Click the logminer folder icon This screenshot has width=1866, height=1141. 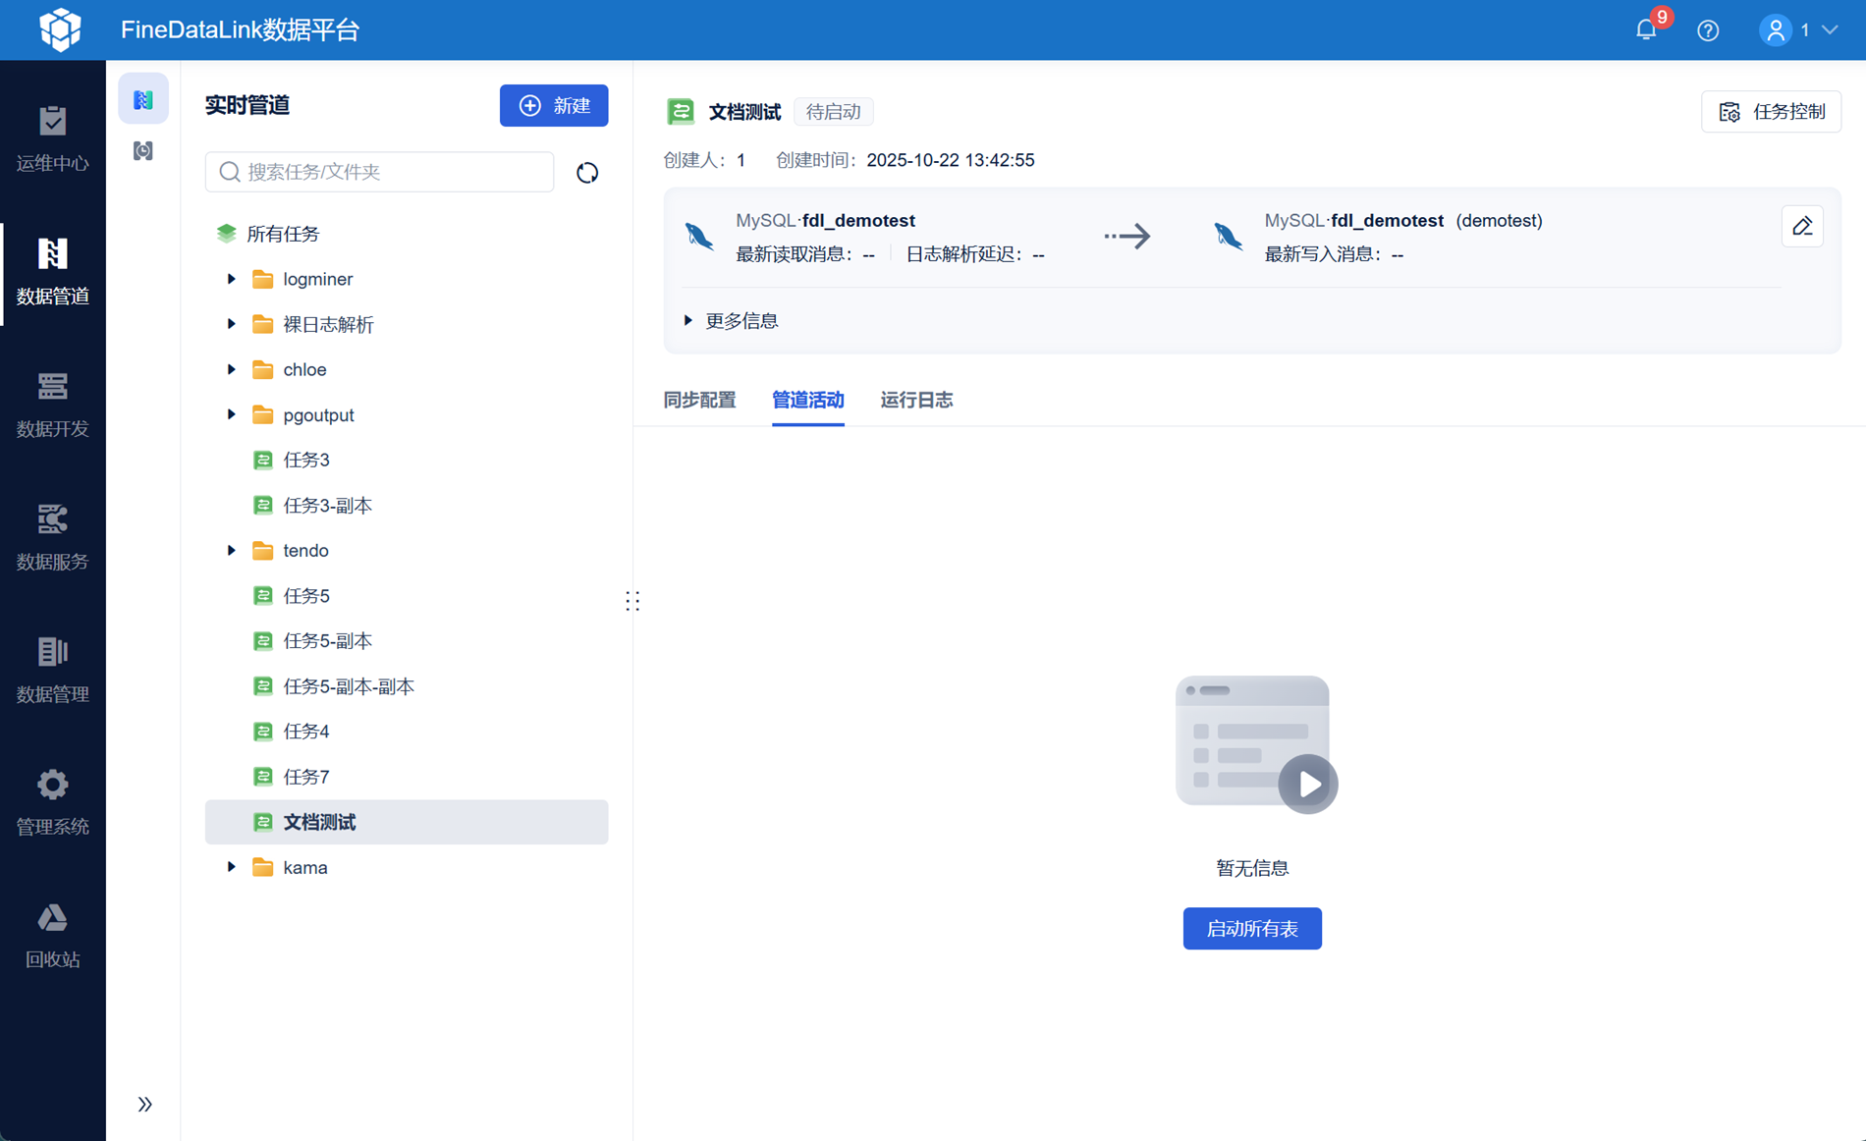tap(263, 280)
